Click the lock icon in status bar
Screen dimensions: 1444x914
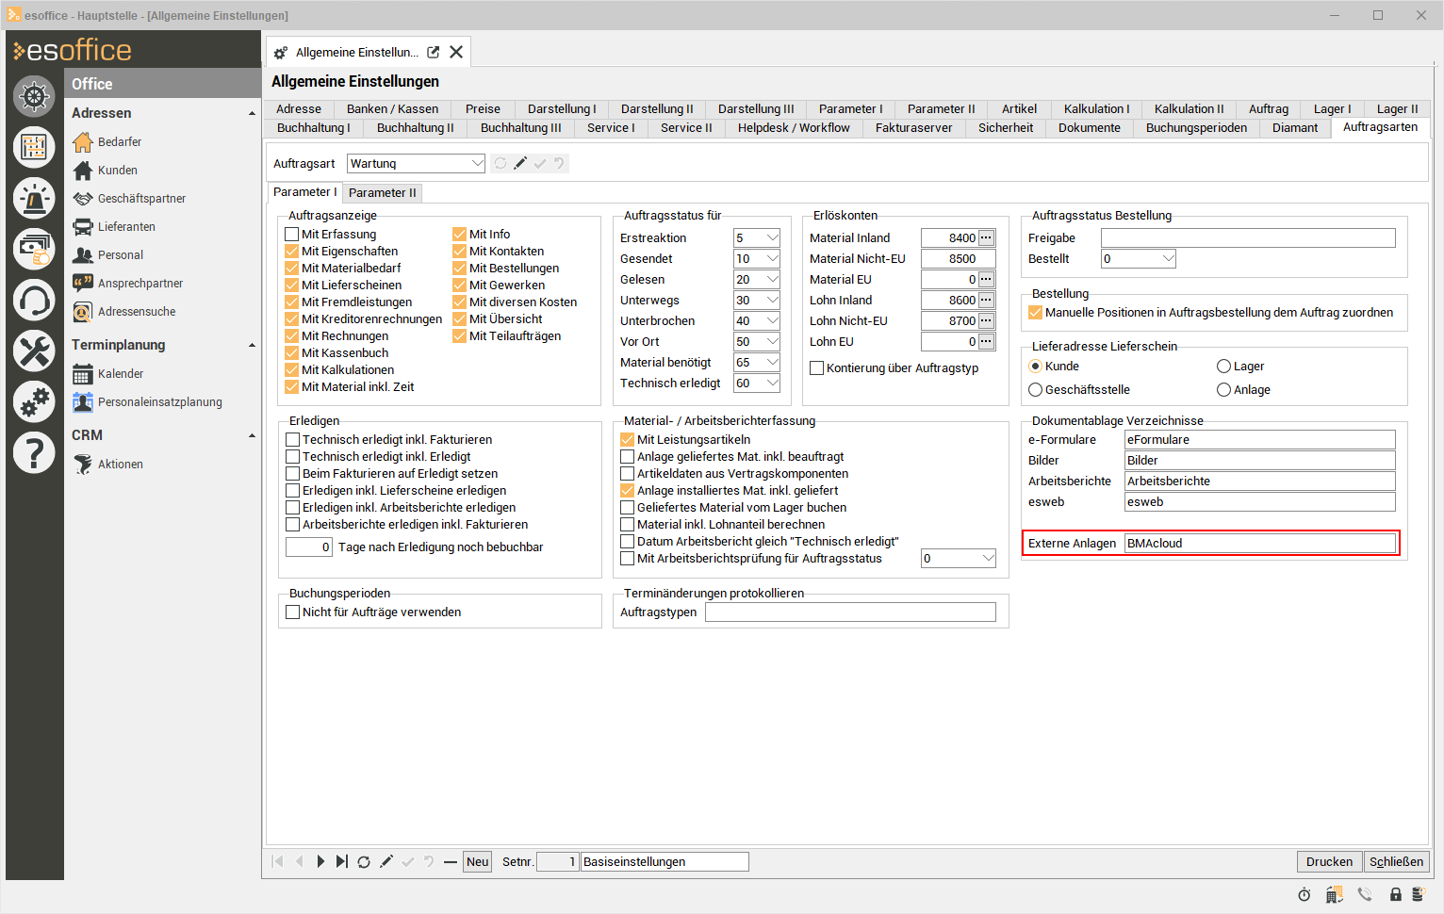coord(1396,895)
